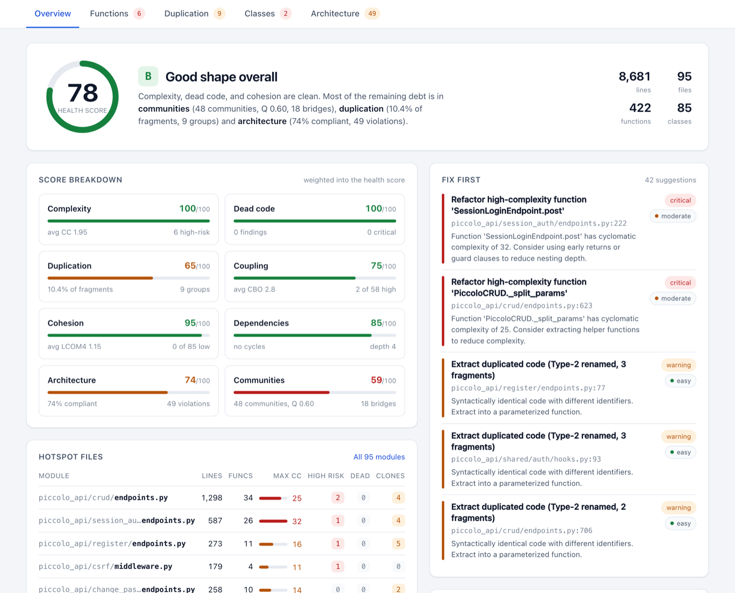
Task: Open piccolo_api/session_au…endpoints.py hotspot row
Action: pos(222,521)
